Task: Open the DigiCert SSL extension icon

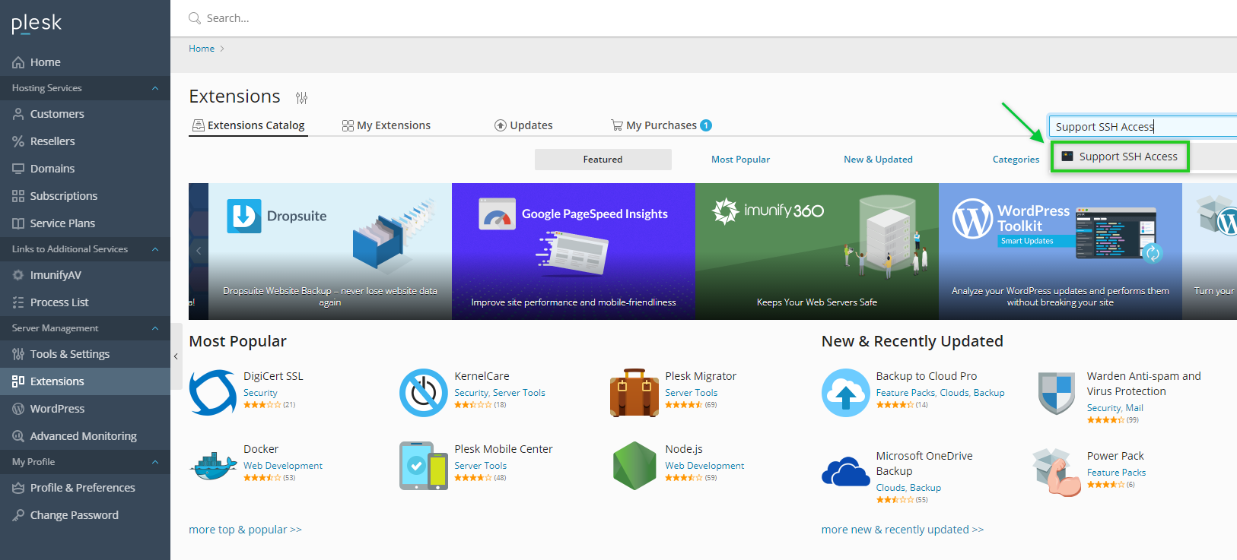Action: click(213, 393)
